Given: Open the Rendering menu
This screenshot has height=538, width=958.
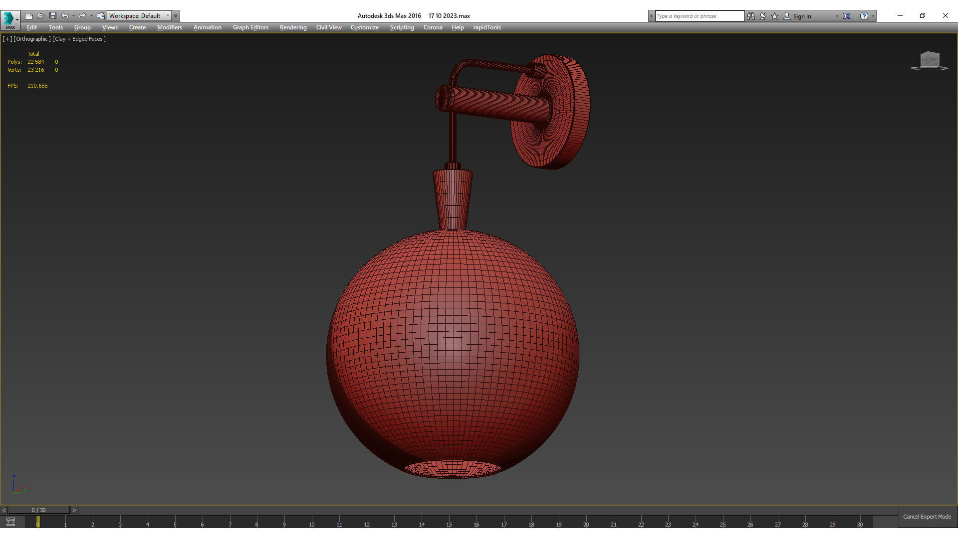Looking at the screenshot, I should [x=293, y=27].
